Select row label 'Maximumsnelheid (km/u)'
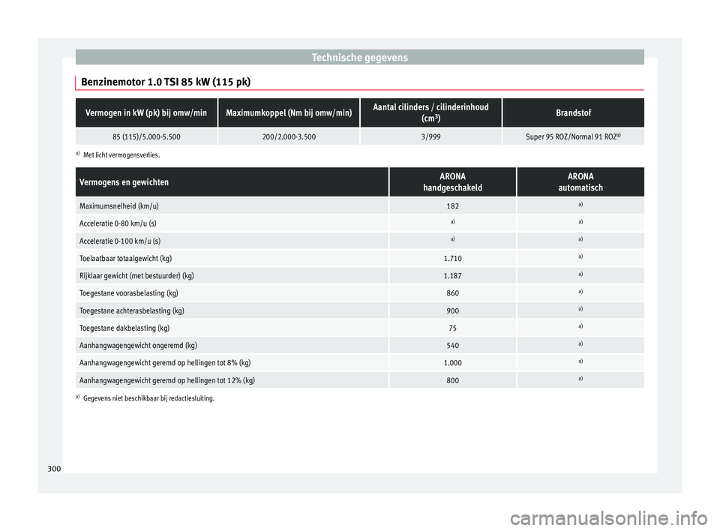Image resolution: width=720 pixels, height=531 pixels. pos(119,206)
